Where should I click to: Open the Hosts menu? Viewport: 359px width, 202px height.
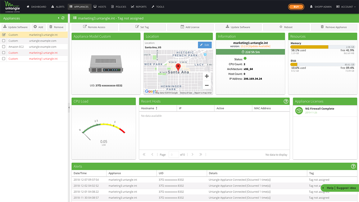(100, 7)
